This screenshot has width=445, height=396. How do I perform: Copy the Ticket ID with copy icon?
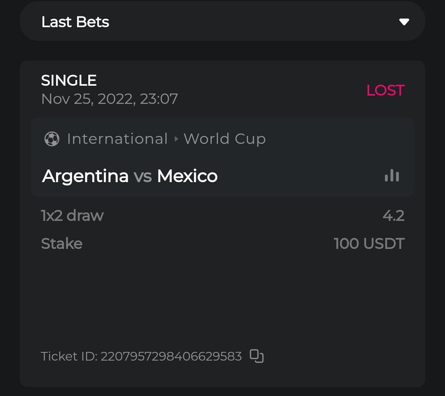257,356
